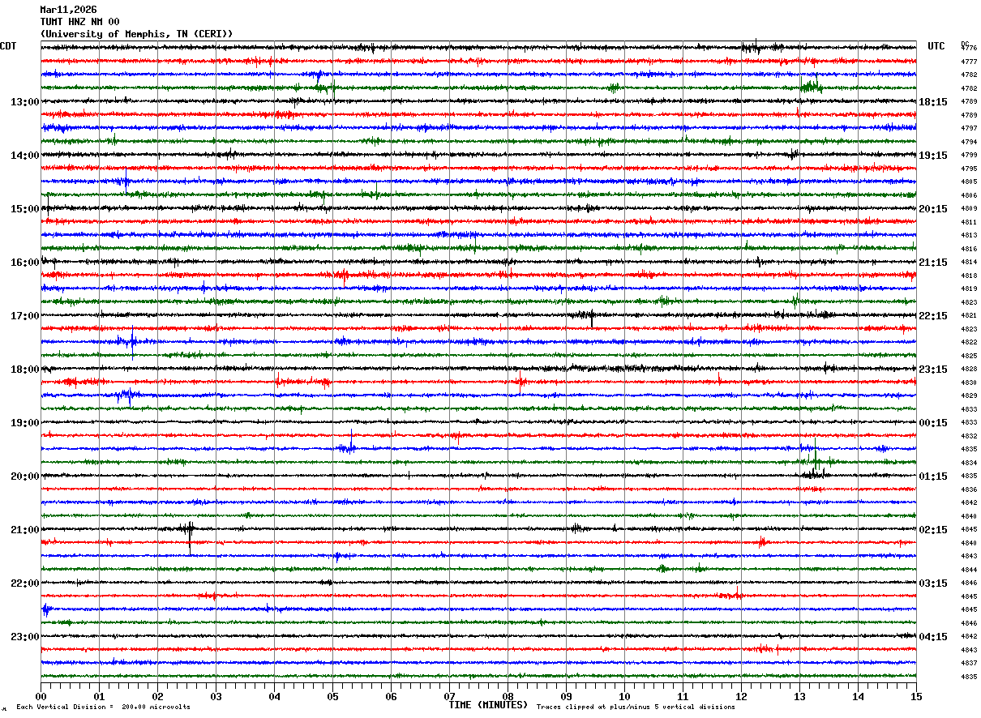Click the 19:15 UTC time label
Screen dimensions: 981x718
click(x=933, y=156)
